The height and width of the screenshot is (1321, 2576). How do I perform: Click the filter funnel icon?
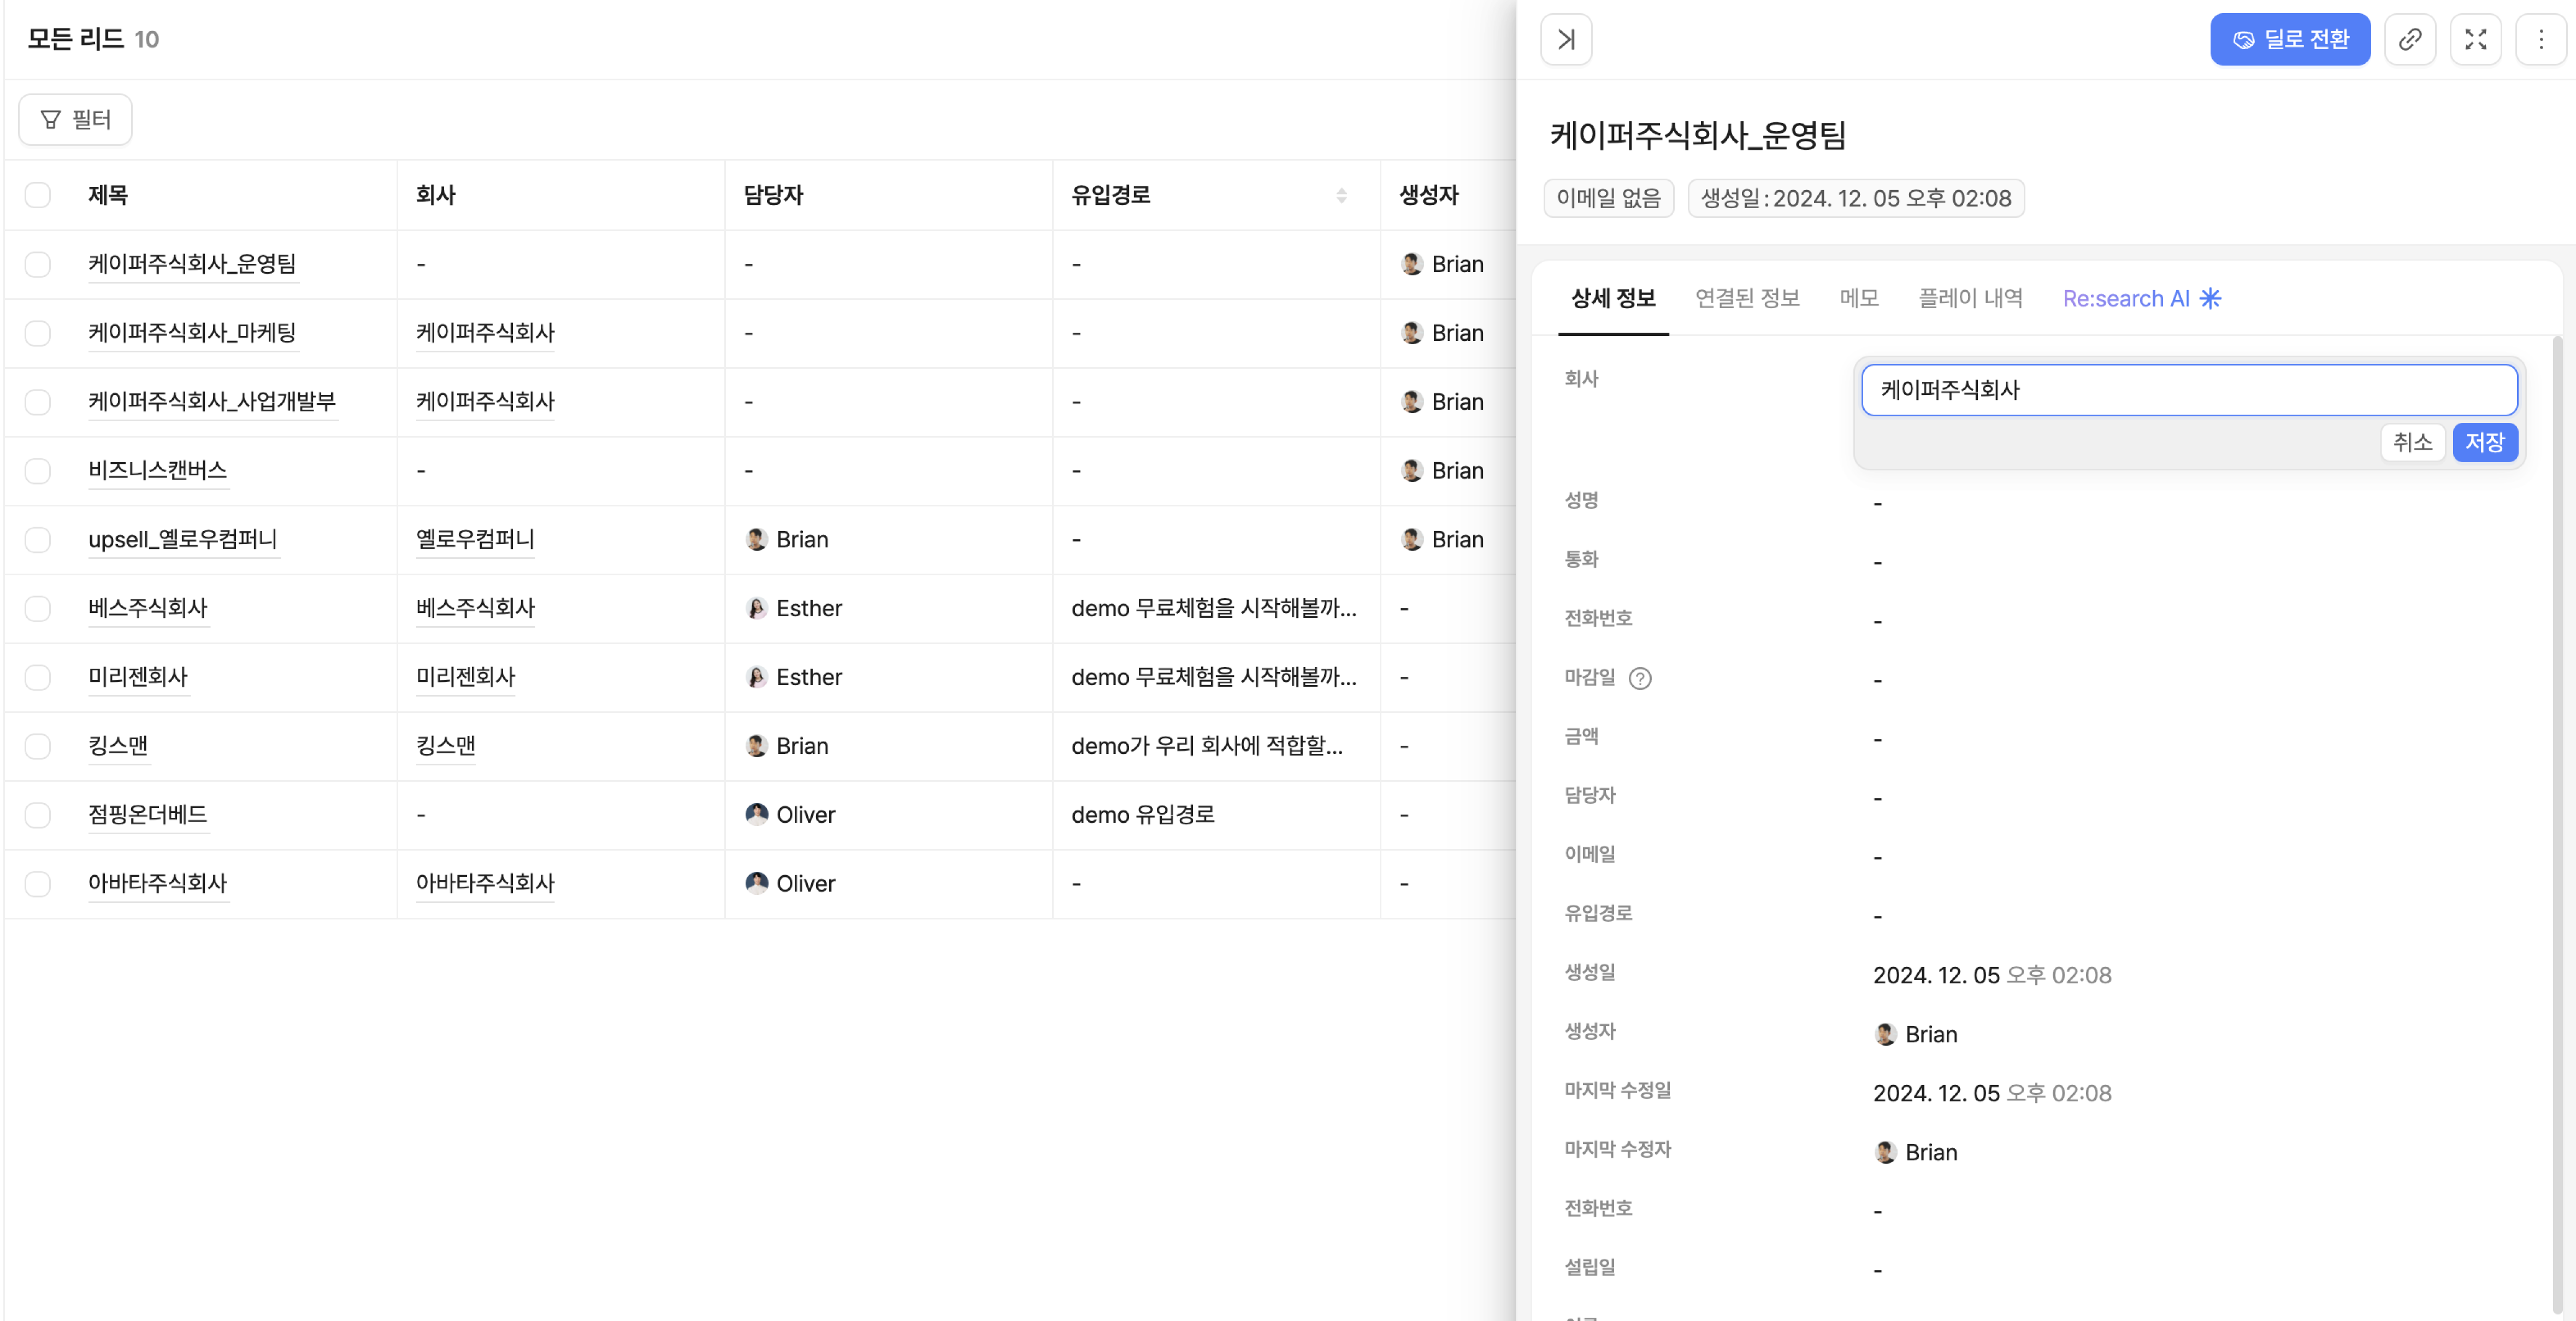pyautogui.click(x=50, y=120)
